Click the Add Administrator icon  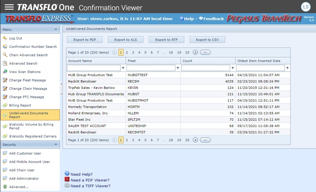tap(5, 179)
